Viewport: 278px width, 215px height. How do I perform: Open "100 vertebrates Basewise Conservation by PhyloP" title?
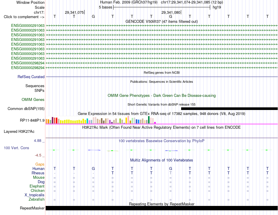(x=162, y=141)
